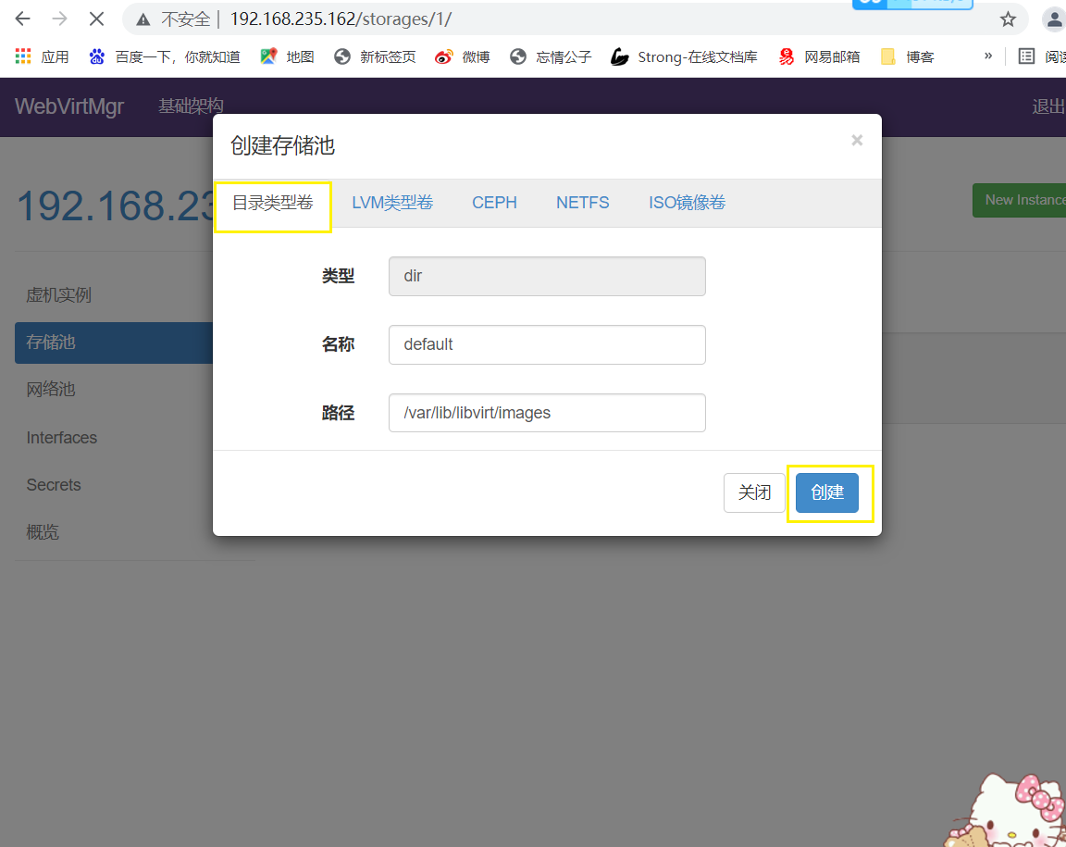Switch to the LVM类型卷 tab
The image size is (1066, 847).
392,202
